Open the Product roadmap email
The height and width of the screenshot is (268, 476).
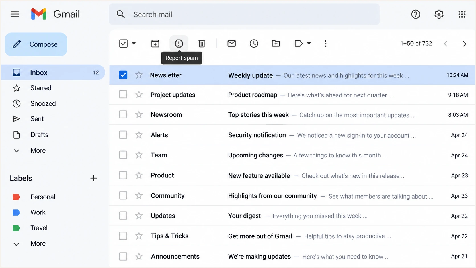pos(292,95)
